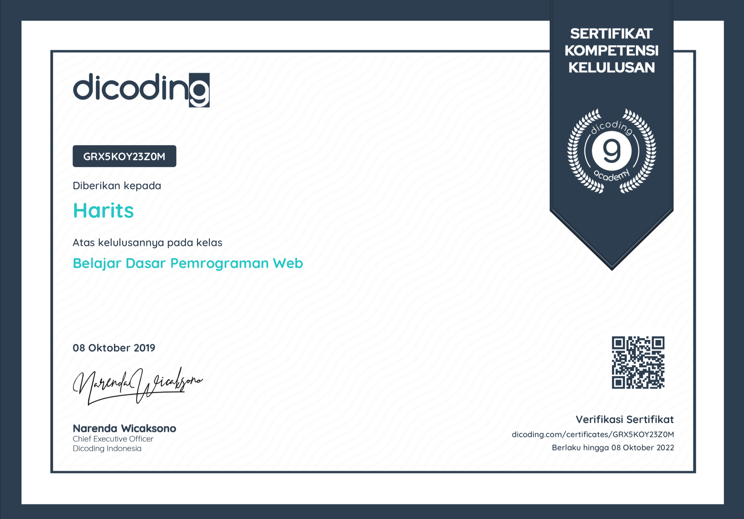Click the Narenda Wicaksono handwritten signature
This screenshot has width=744, height=519.
coord(138,385)
